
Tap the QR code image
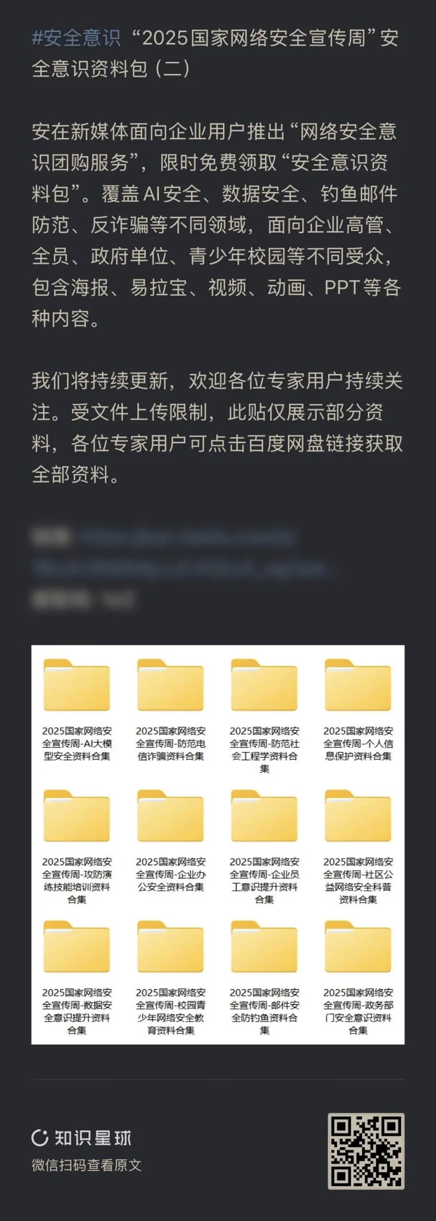pyautogui.click(x=366, y=1151)
